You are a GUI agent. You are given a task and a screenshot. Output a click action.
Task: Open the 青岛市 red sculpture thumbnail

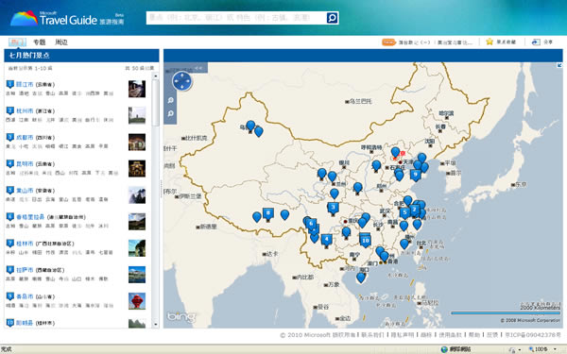pyautogui.click(x=137, y=301)
